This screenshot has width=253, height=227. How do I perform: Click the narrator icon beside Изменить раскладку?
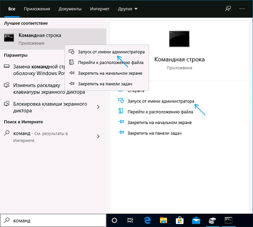[7, 85]
